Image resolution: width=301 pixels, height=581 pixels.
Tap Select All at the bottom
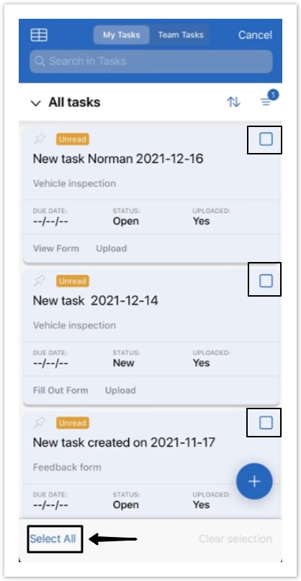[x=53, y=538]
